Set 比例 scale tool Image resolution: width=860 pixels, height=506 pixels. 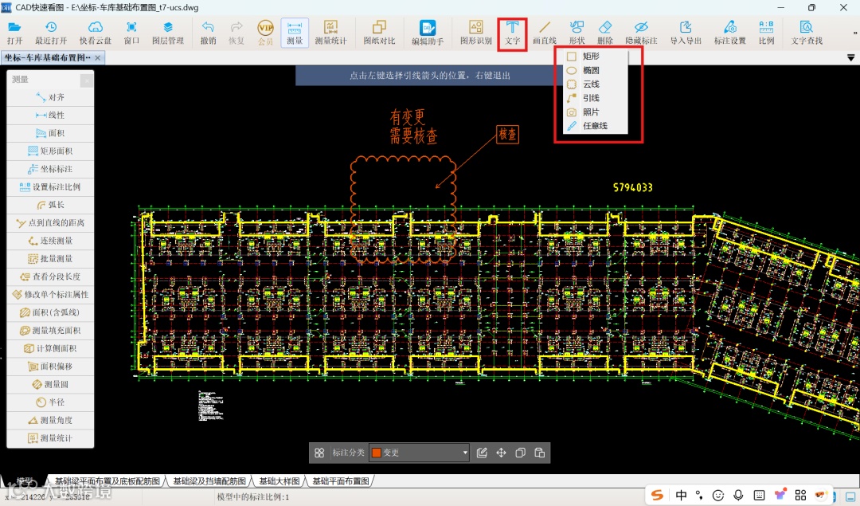point(766,33)
